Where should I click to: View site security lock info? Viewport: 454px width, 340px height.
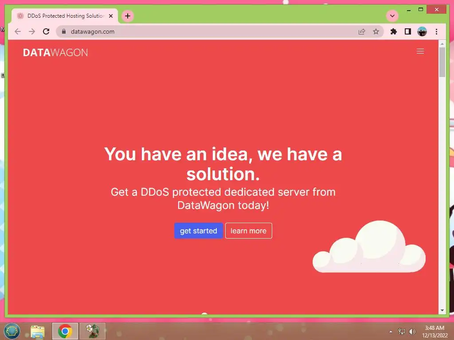[64, 31]
